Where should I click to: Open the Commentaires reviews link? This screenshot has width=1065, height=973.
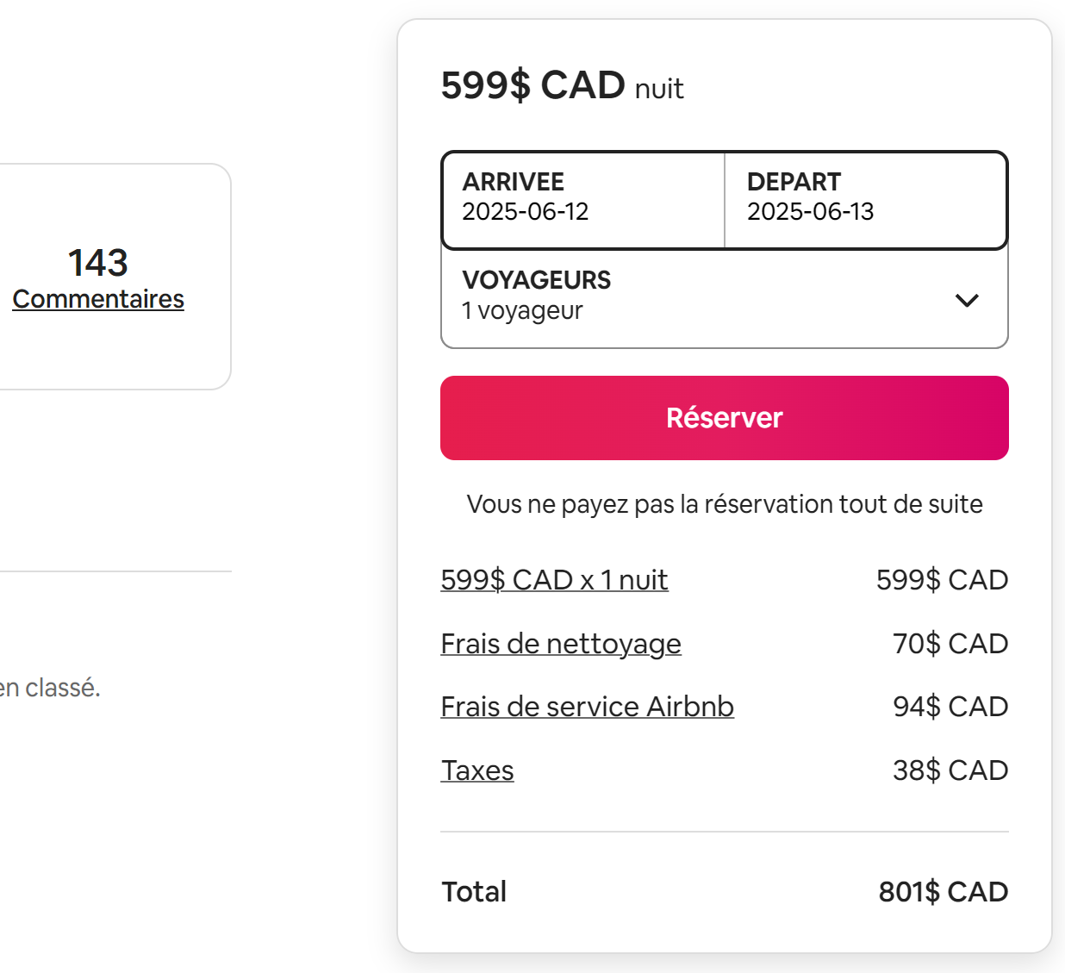(98, 299)
